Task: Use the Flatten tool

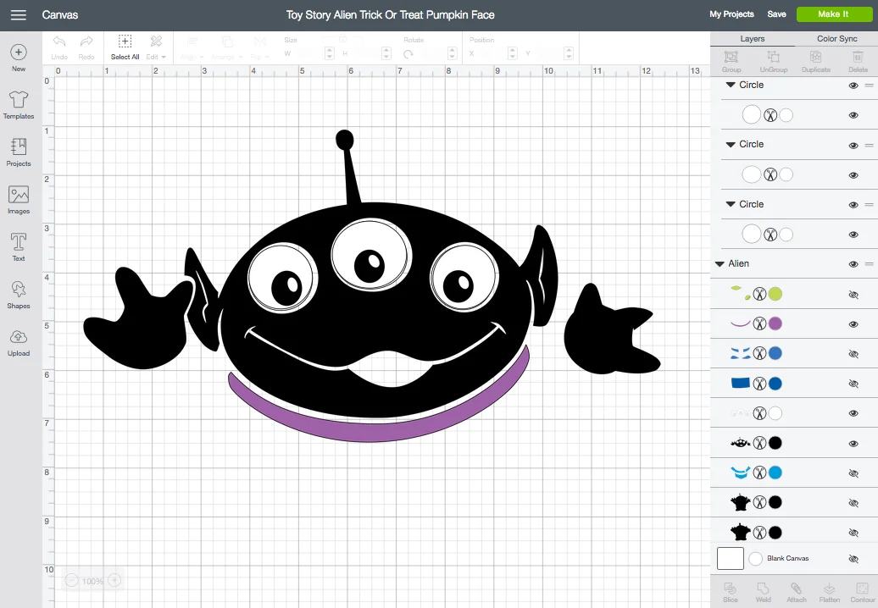Action: pos(830,593)
